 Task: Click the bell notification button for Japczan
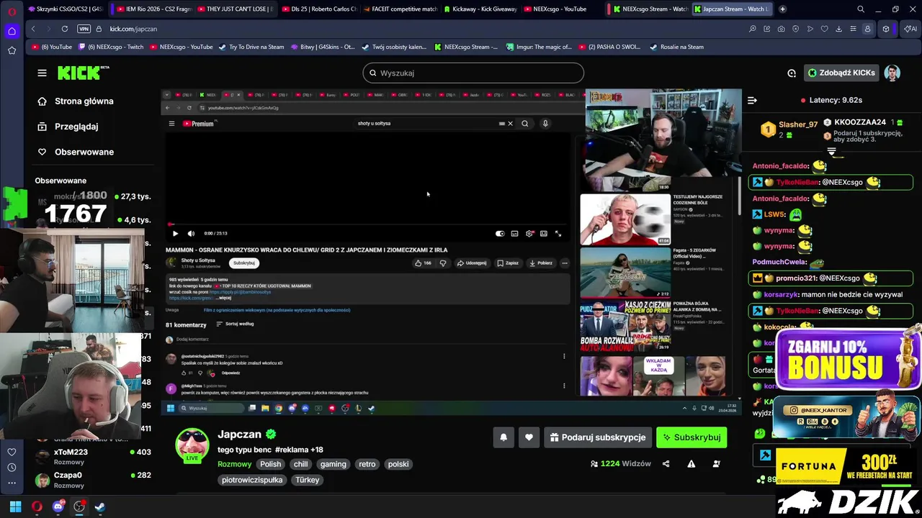[x=503, y=437]
